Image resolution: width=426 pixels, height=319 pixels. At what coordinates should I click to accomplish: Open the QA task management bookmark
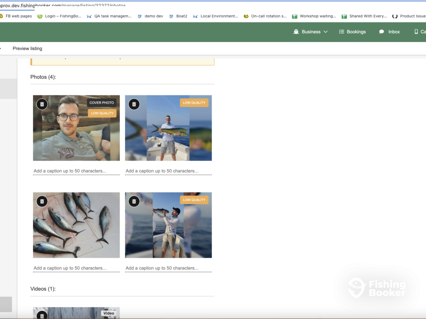pos(112,16)
